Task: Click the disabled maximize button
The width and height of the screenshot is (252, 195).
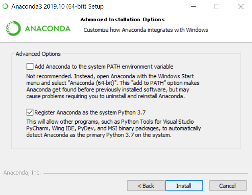Action: tap(217, 7)
